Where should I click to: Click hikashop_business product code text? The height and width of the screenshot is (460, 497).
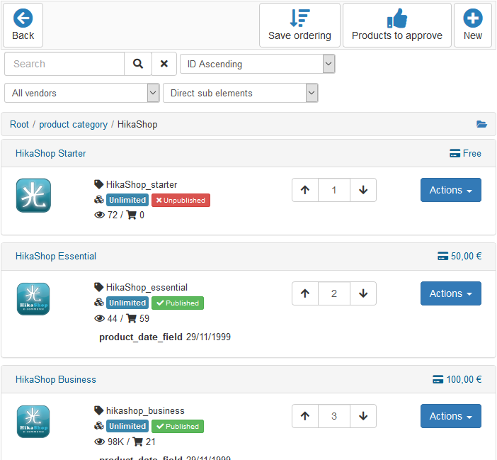[x=145, y=410]
